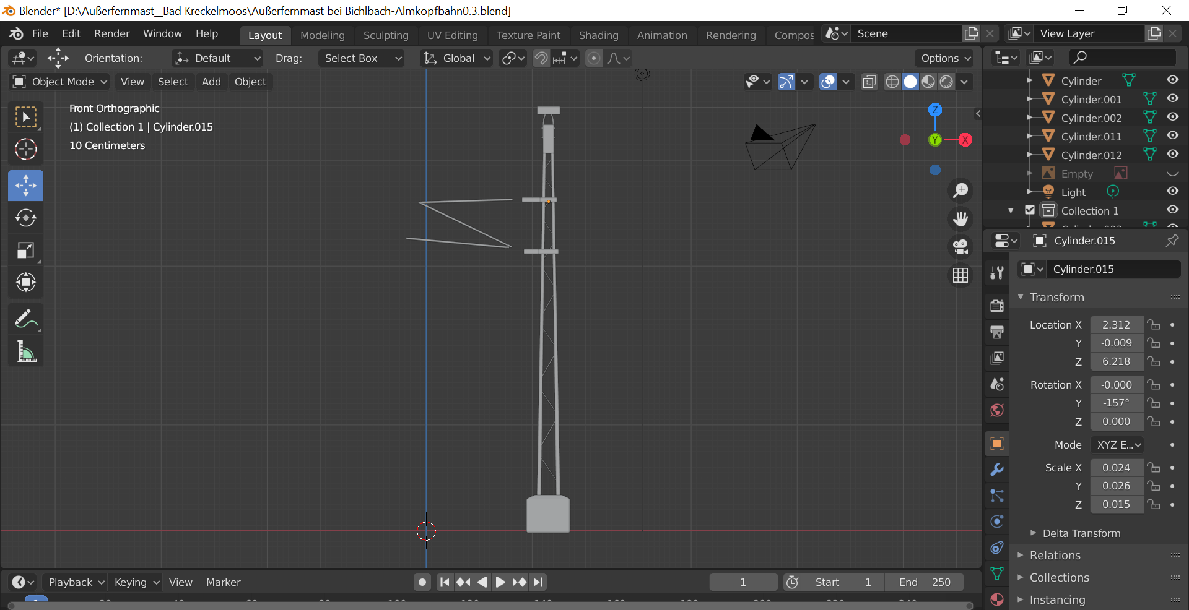Switch to the Sculpting workspace tab
This screenshot has height=610, width=1189.
pyautogui.click(x=385, y=35)
